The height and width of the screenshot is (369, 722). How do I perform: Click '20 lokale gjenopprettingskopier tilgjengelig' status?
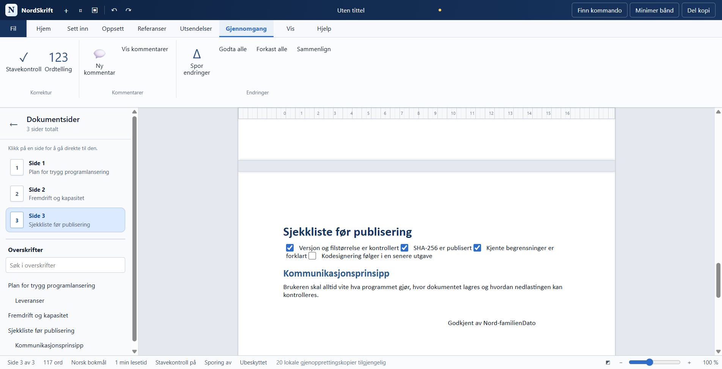point(331,363)
